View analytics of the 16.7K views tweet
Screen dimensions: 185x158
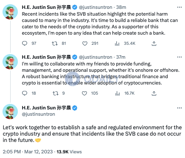pyautogui.click(x=118, y=93)
